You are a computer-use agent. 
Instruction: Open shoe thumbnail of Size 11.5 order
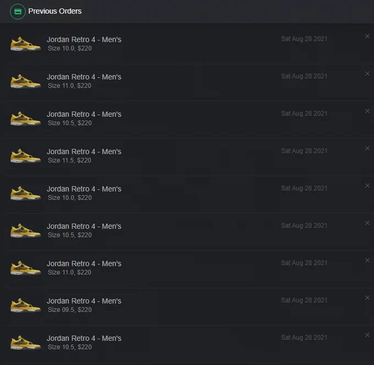25,156
